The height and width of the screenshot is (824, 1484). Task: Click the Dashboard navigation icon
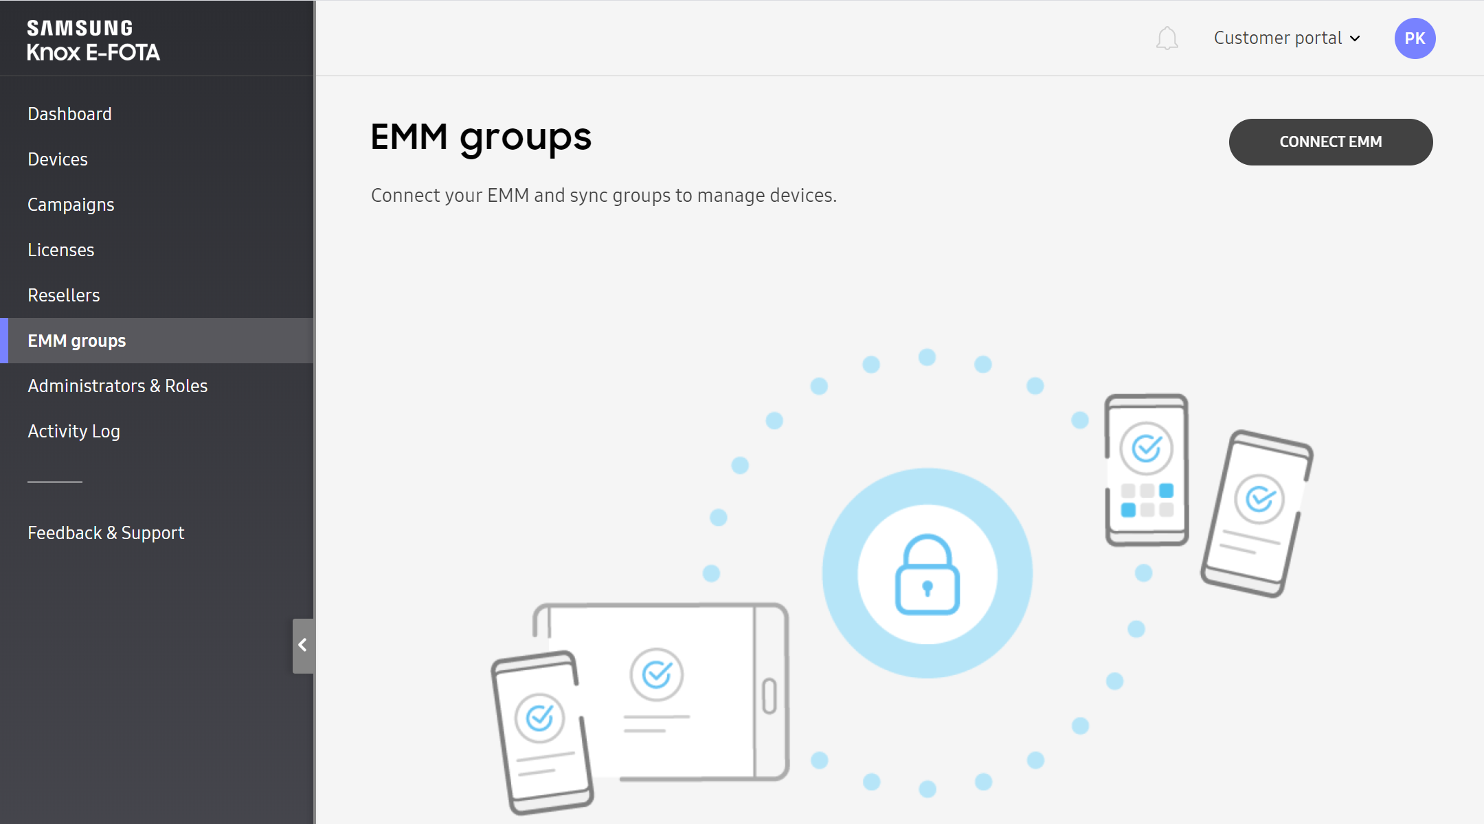coord(68,114)
